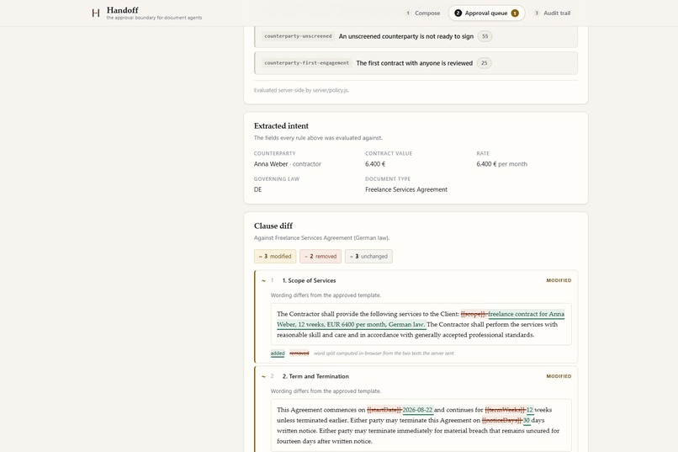The width and height of the screenshot is (678, 452).
Task: Open the Compose step tab
Action: [422, 13]
